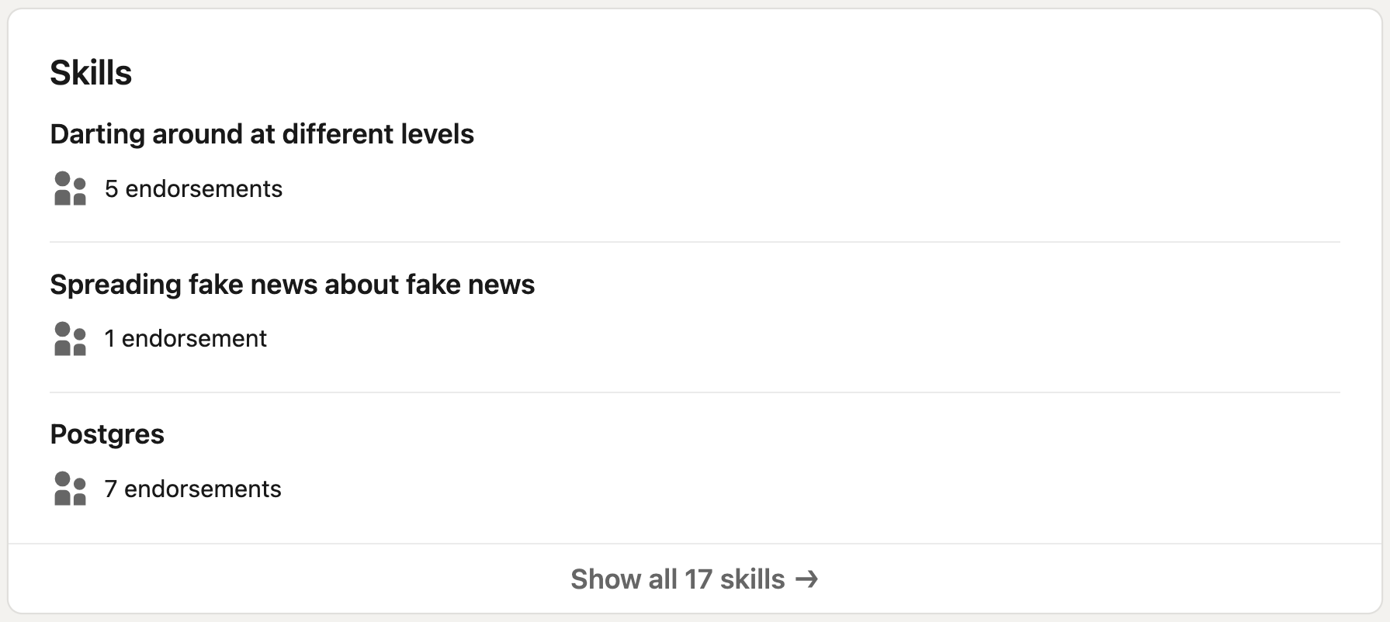View the 7 endorsements for Postgres
This screenshot has height=622, width=1390.
[x=192, y=489]
